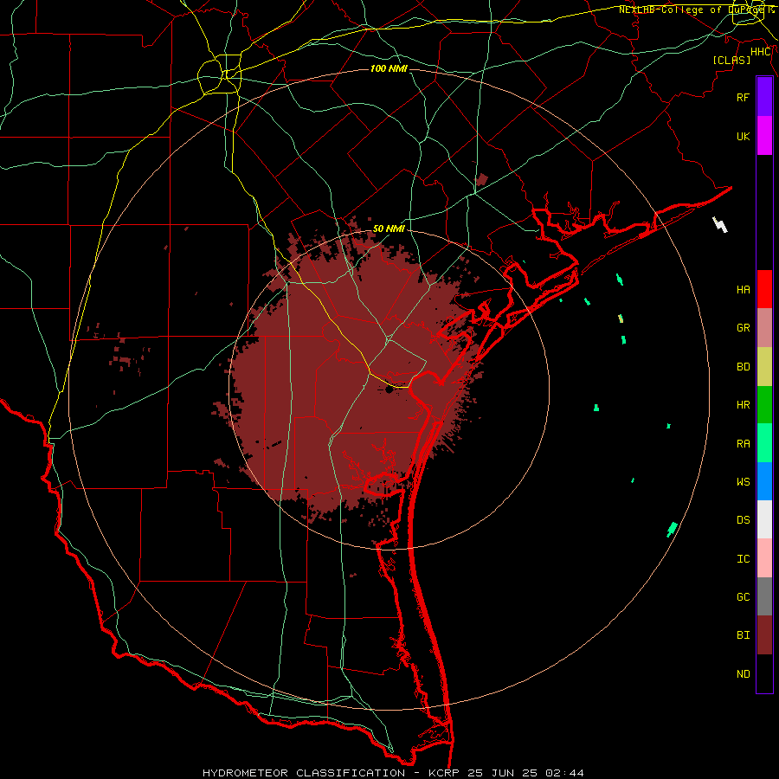The width and height of the screenshot is (779, 779).
Task: Click the light green RA swatch
Action: pos(764,443)
